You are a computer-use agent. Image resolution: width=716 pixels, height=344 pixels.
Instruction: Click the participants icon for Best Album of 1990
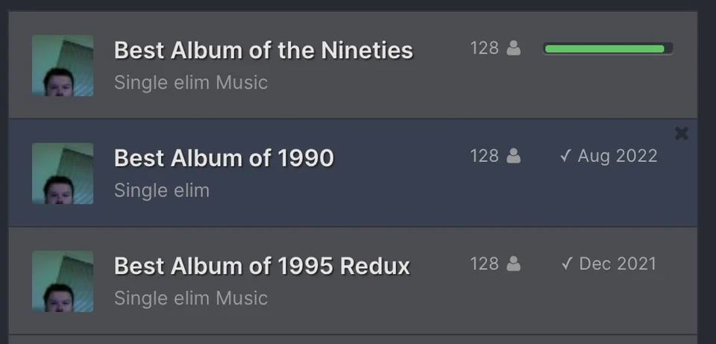tap(514, 156)
